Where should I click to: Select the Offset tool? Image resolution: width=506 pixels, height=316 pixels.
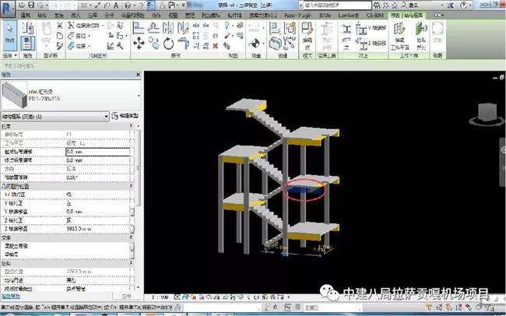coord(153,28)
